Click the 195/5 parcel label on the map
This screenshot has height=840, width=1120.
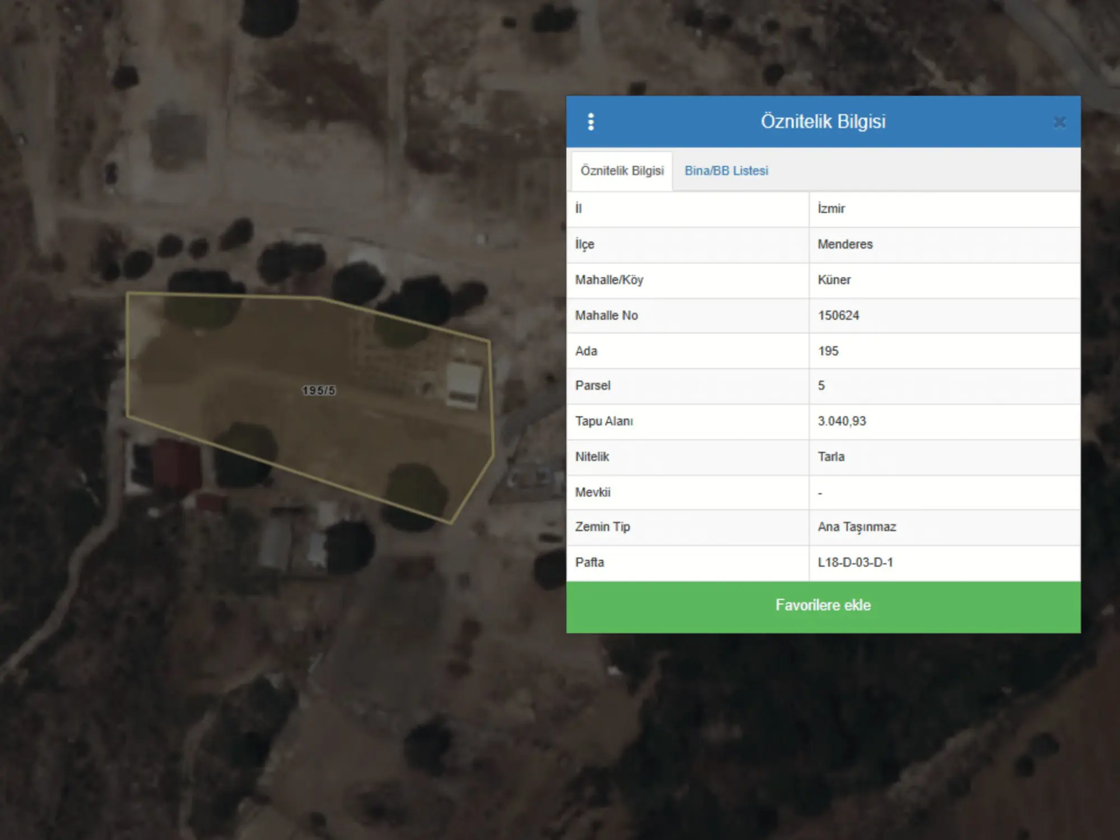click(x=319, y=390)
